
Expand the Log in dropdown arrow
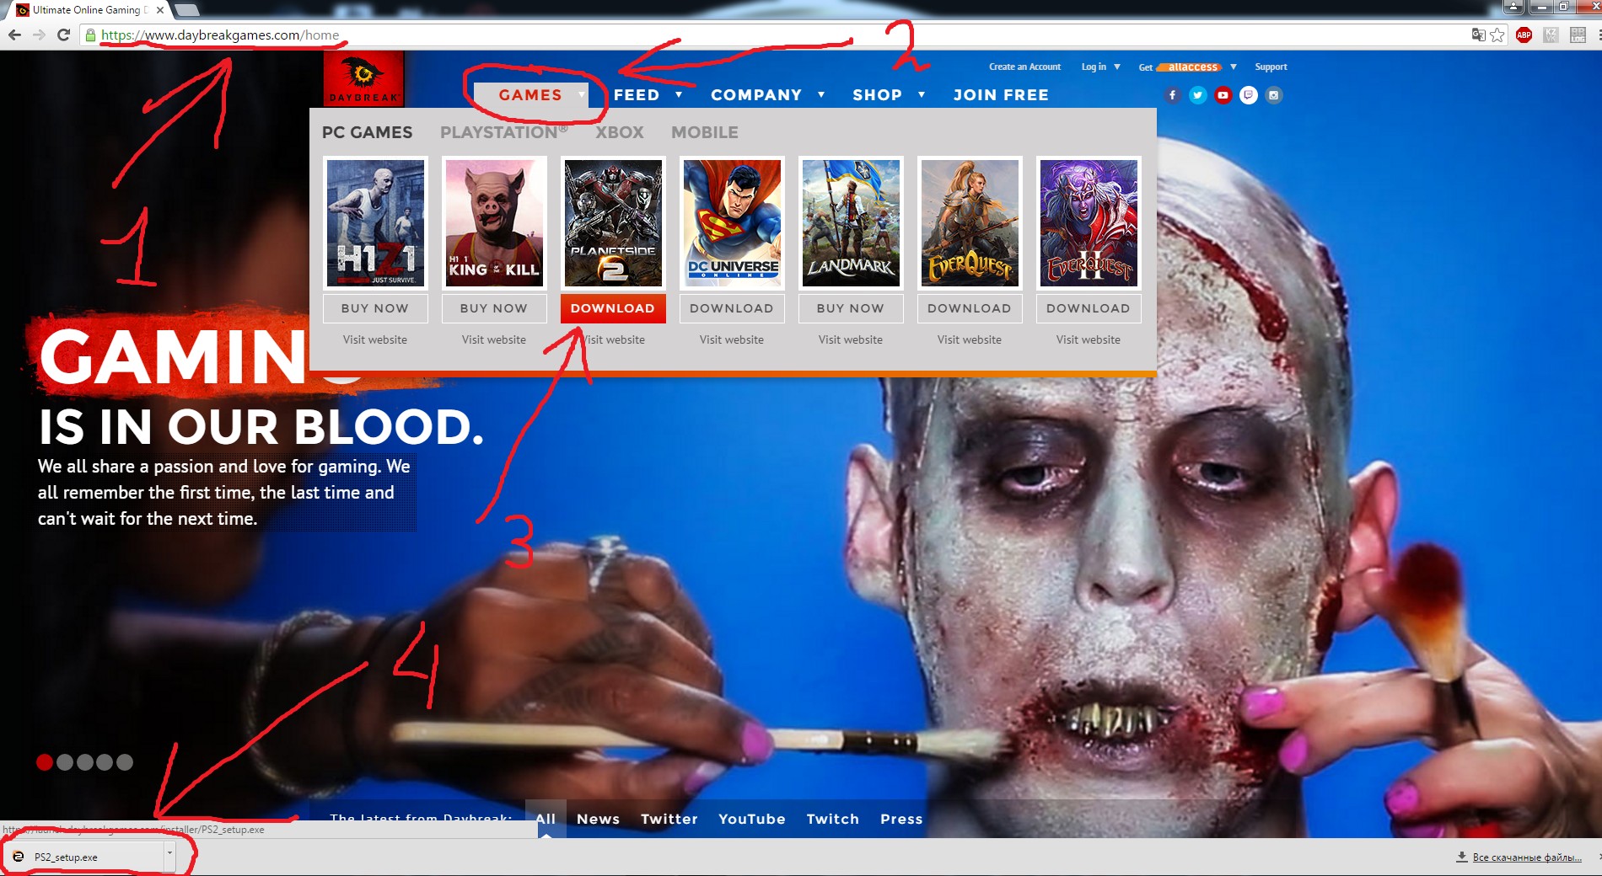click(1117, 67)
